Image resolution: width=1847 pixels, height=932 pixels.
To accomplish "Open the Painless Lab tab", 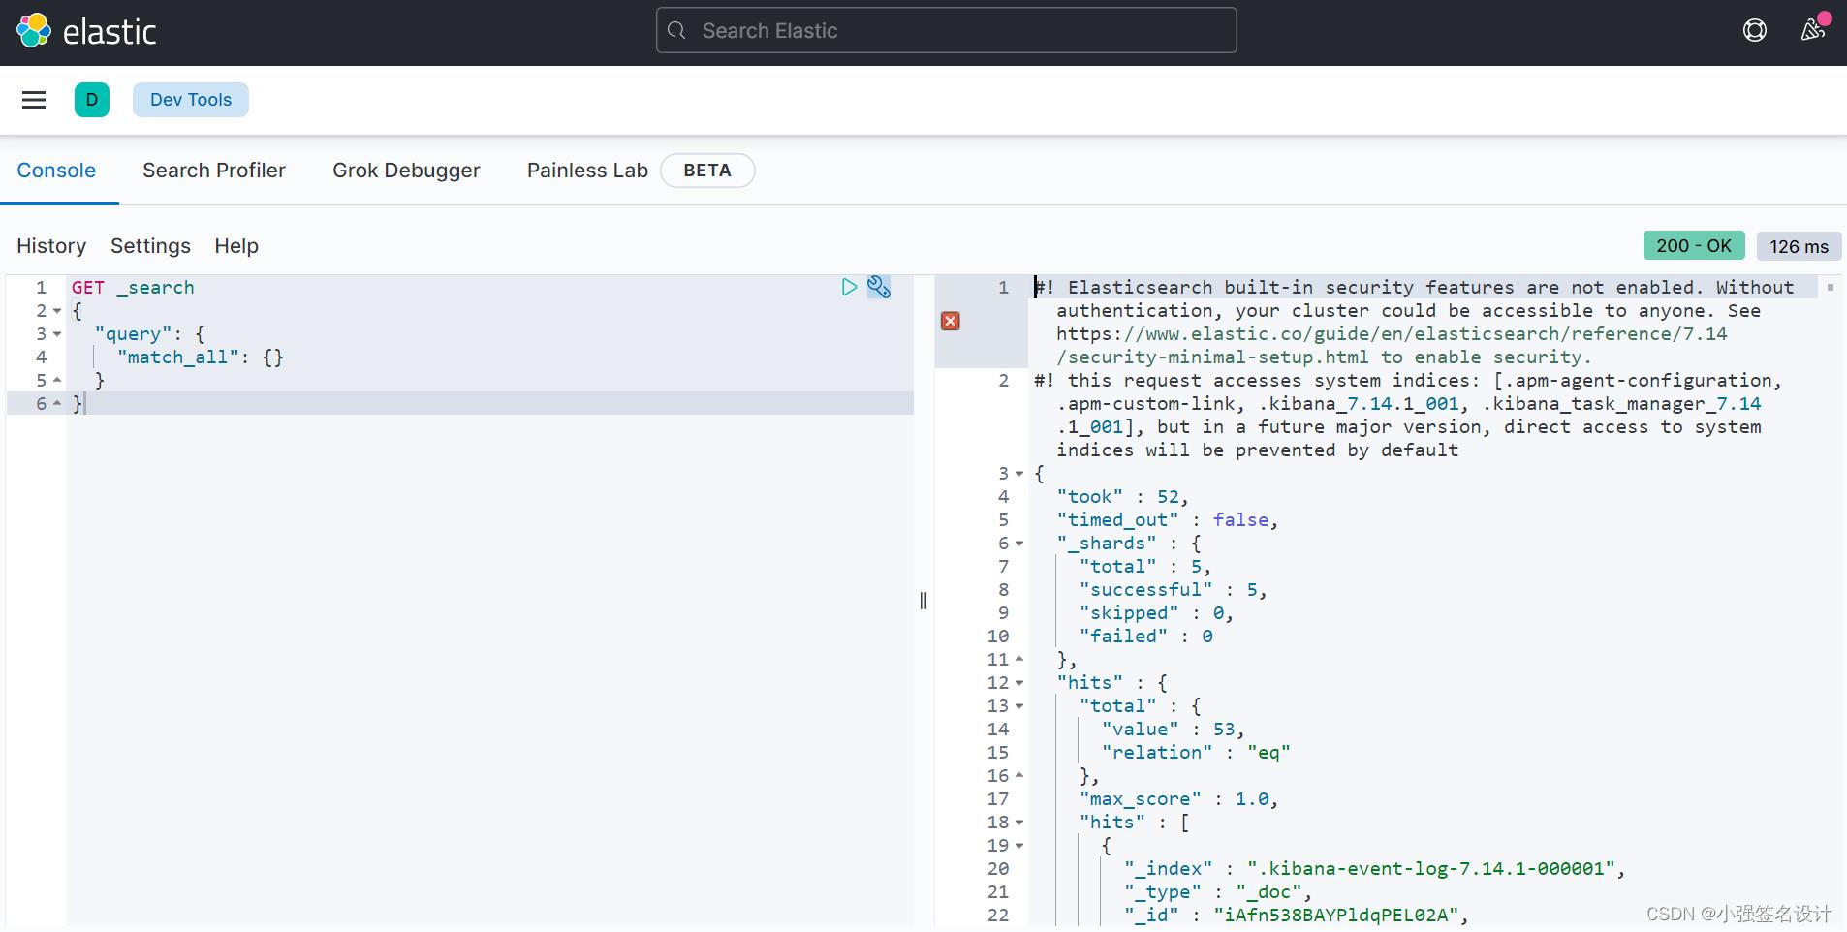I will (x=587, y=171).
